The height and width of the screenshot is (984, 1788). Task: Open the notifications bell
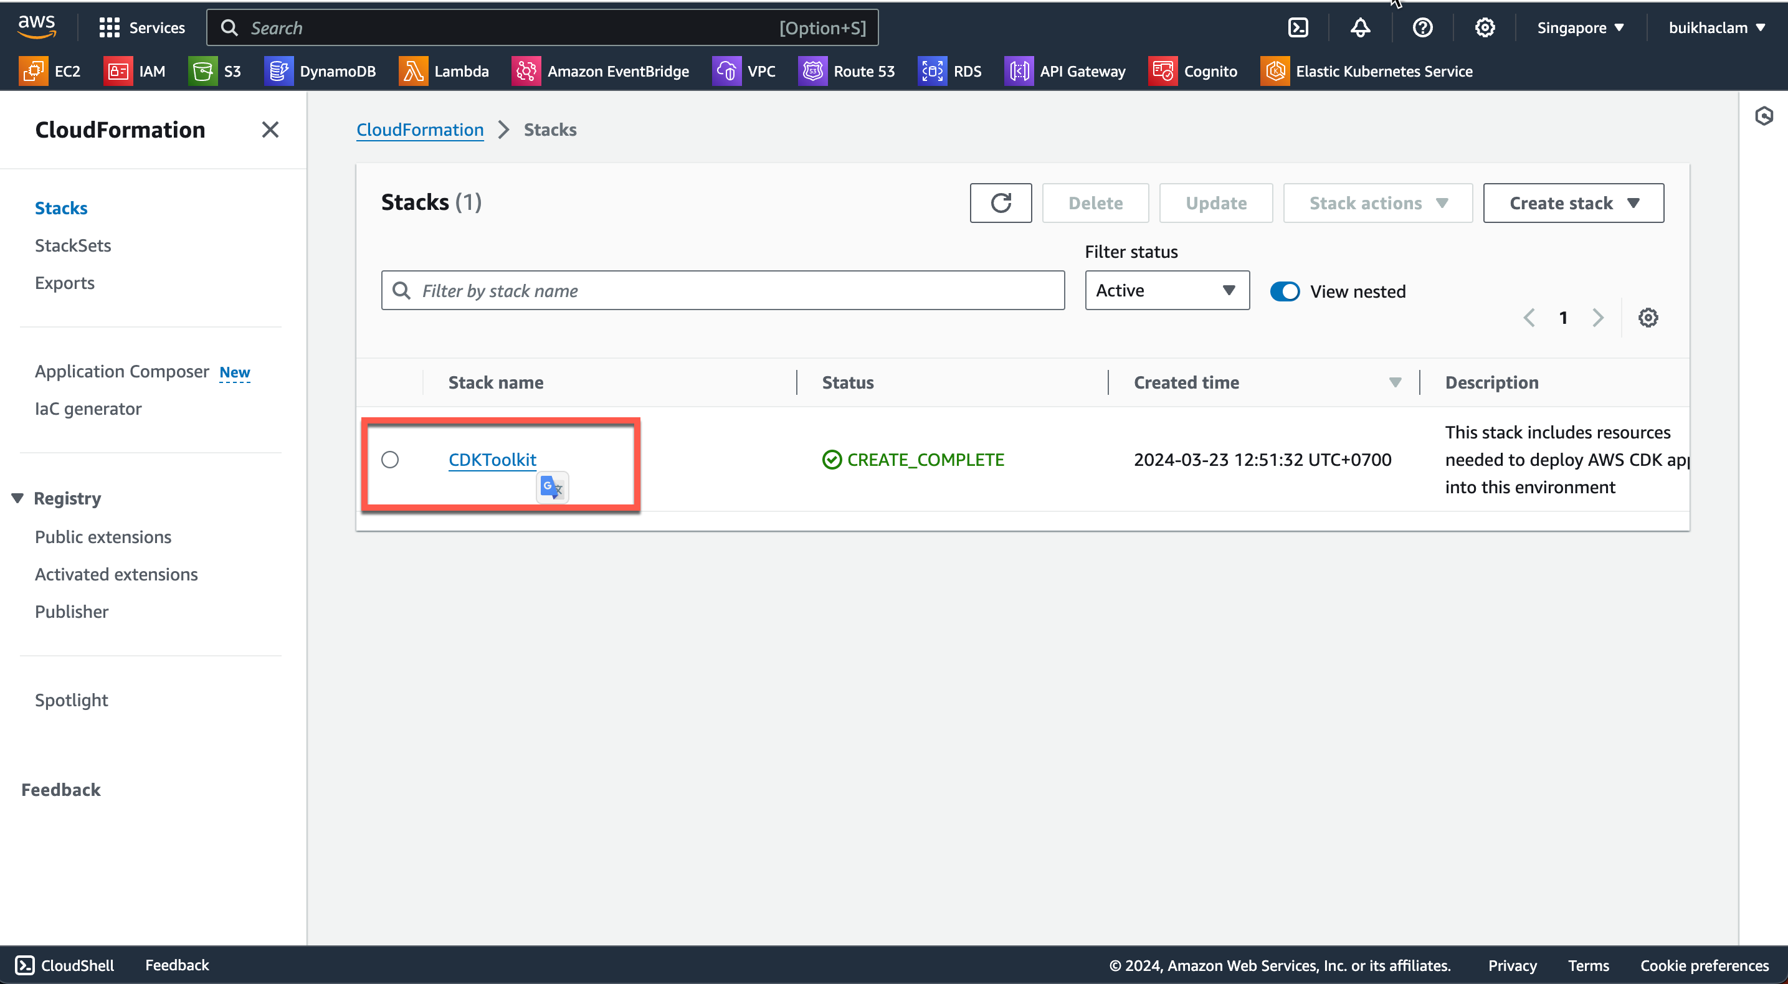(x=1360, y=28)
